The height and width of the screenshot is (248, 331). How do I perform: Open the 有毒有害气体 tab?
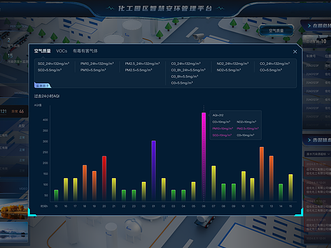click(x=85, y=51)
